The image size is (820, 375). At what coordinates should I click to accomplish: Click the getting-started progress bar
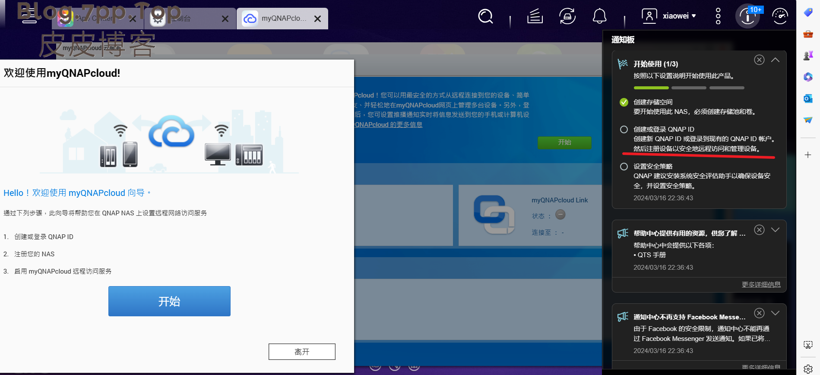point(689,88)
